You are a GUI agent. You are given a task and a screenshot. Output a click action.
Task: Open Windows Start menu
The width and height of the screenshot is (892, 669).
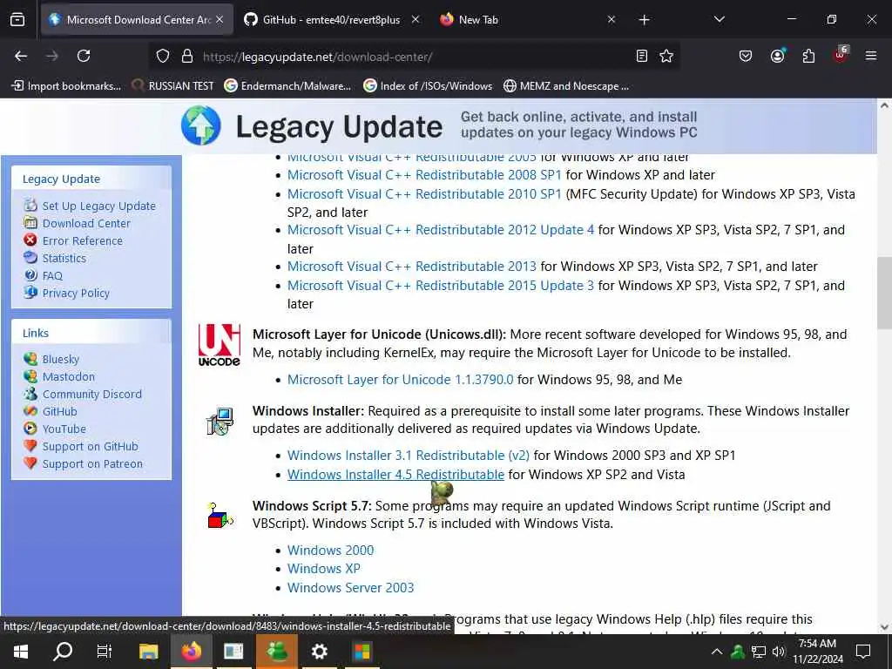pos(21,652)
